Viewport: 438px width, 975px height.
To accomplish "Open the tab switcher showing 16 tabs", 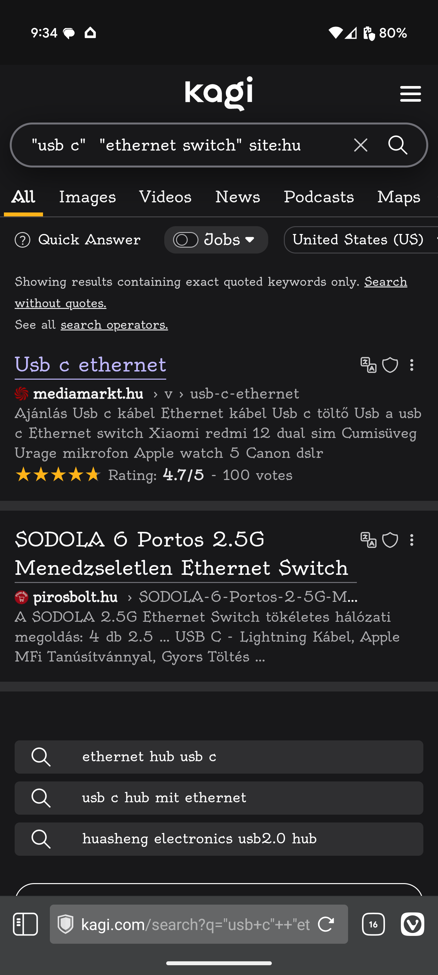I will [373, 924].
